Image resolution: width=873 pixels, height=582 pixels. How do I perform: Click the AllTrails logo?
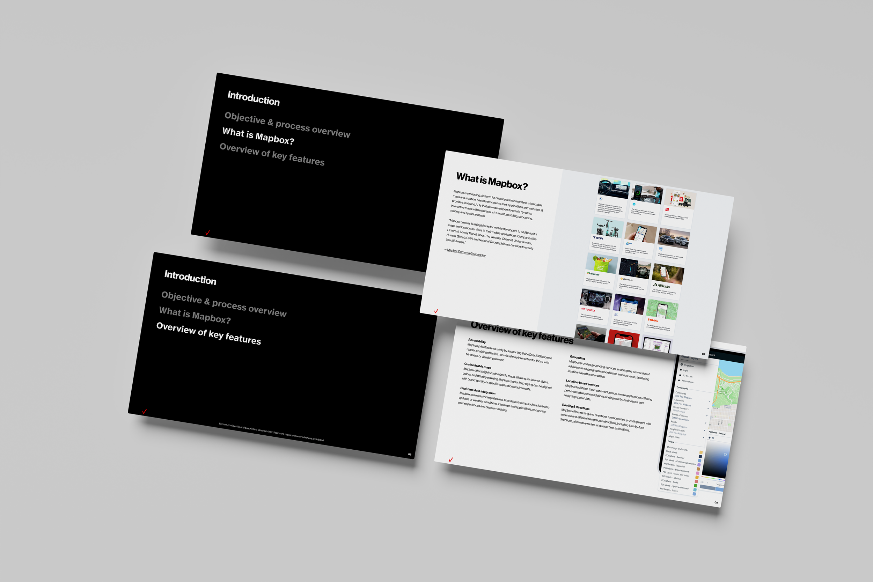(x=661, y=286)
